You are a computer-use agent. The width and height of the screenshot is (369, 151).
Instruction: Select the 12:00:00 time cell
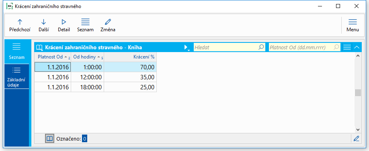point(87,77)
